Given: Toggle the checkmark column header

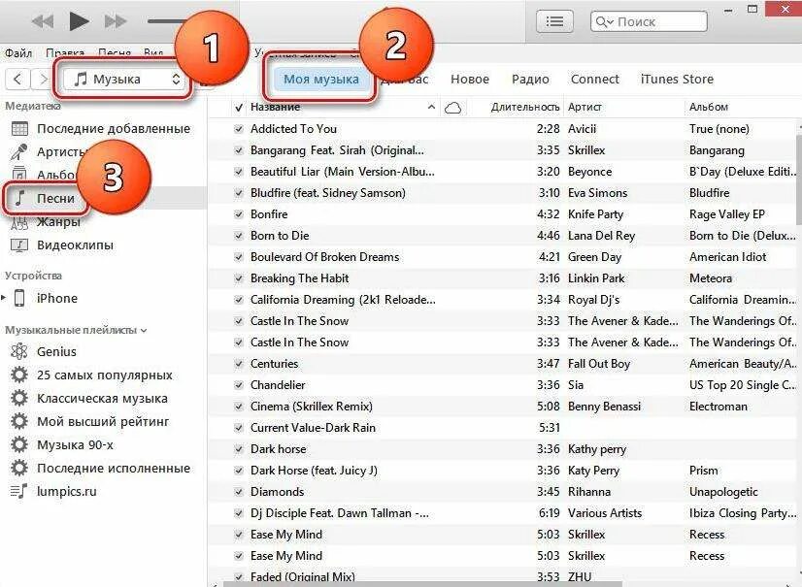Looking at the screenshot, I should pyautogui.click(x=238, y=108).
